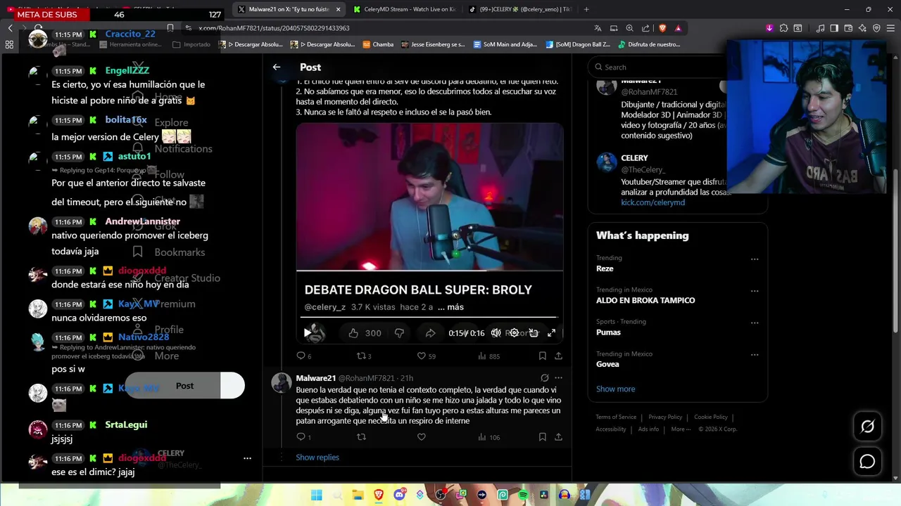
Task: Open Malware21's profile avatar on the comment
Action: (282, 383)
